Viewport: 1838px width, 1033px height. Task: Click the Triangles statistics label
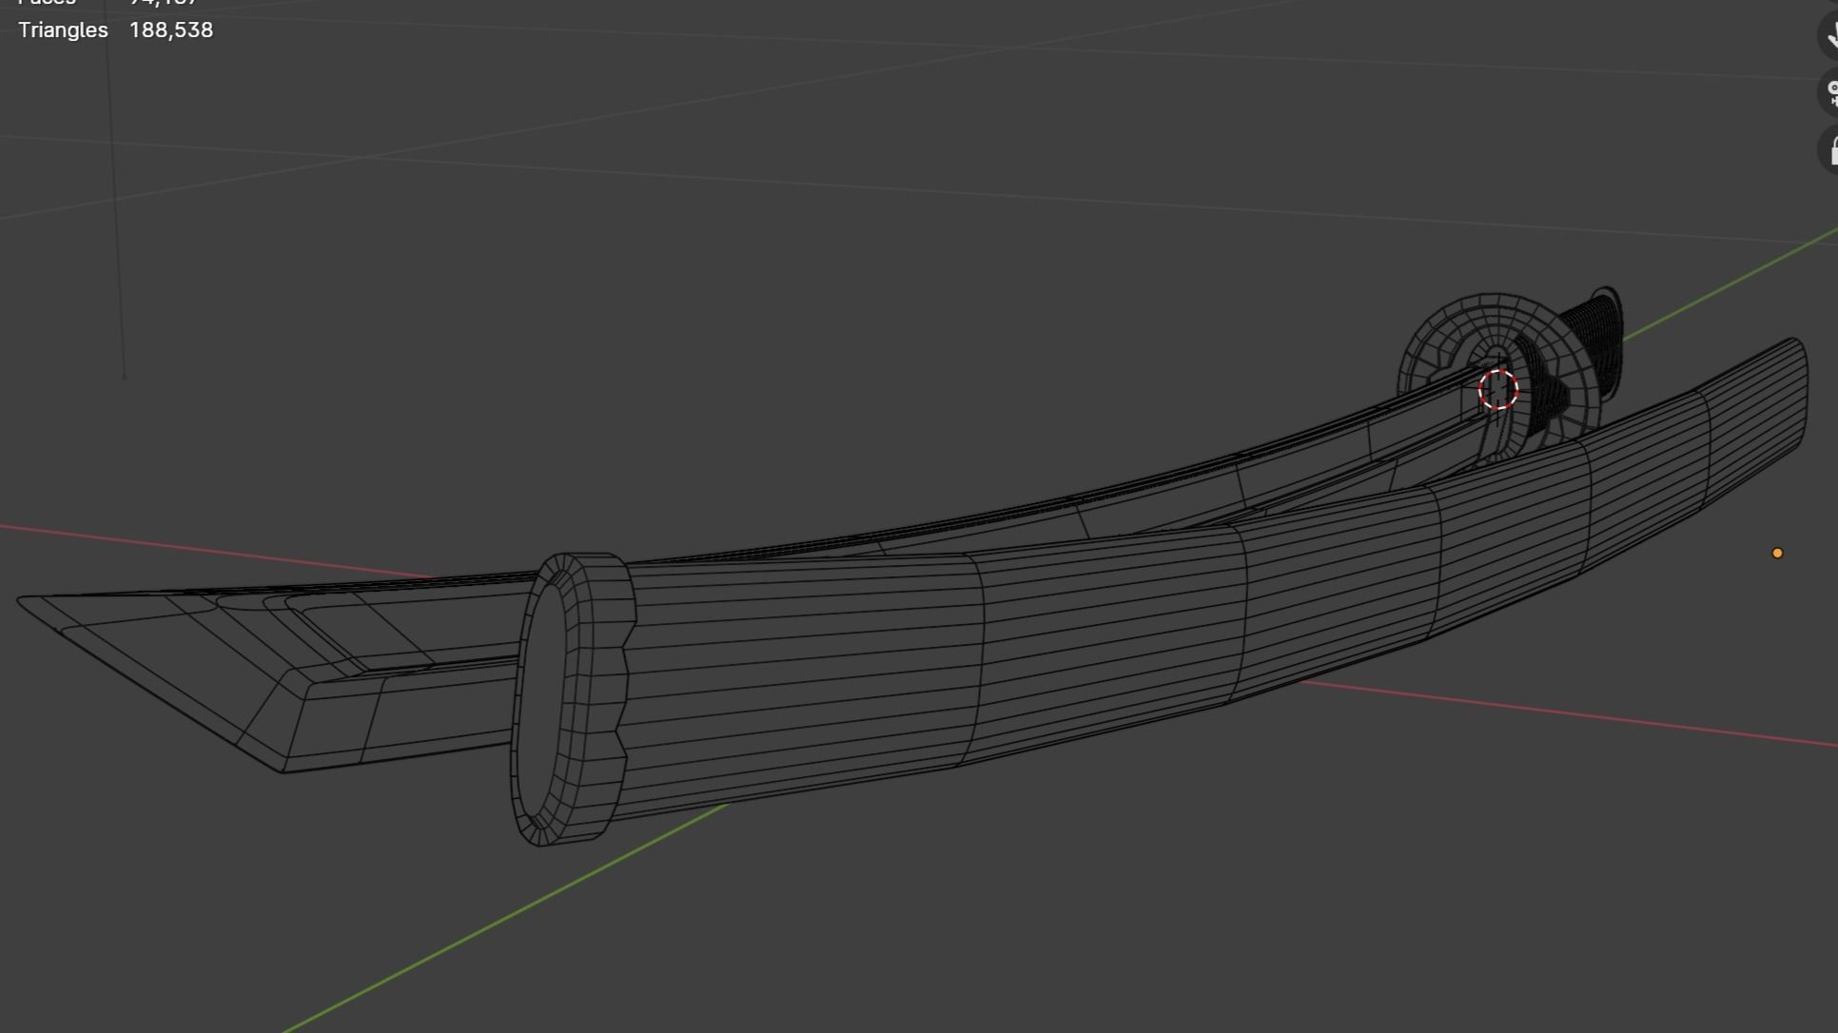63,30
